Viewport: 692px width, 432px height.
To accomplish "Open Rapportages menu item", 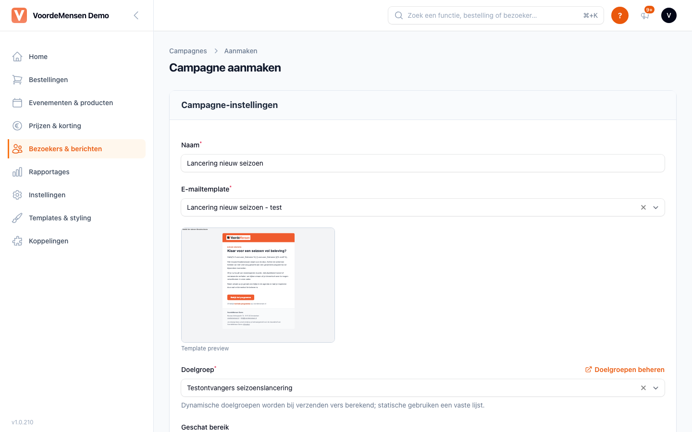I will (76, 172).
